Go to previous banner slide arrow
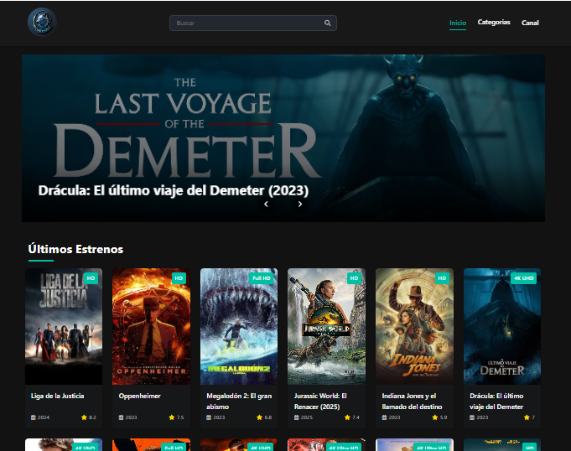Image resolution: width=571 pixels, height=451 pixels. pos(266,204)
